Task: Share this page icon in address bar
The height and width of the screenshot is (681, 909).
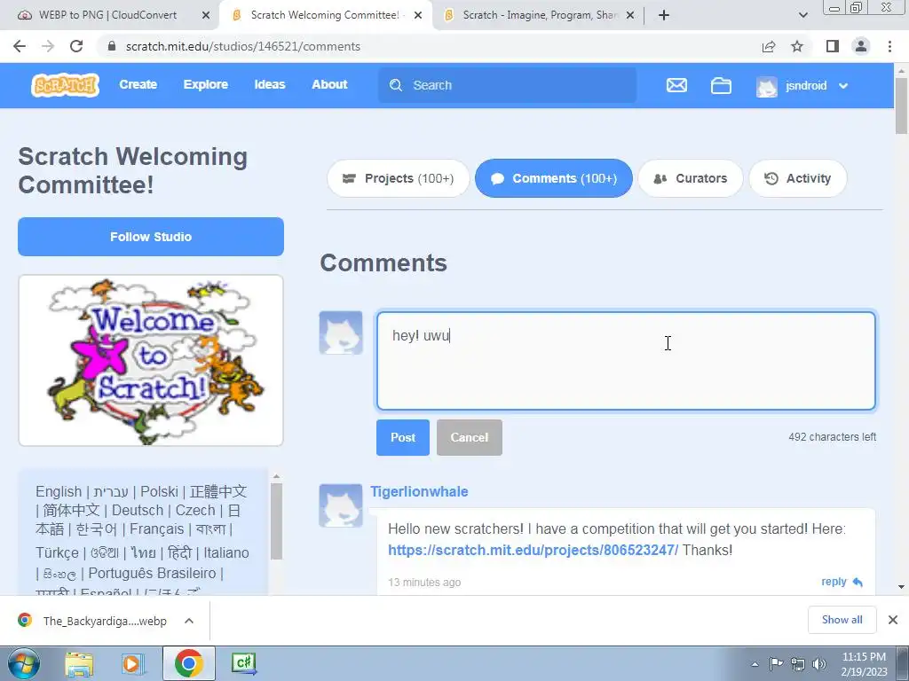Action: [x=769, y=46]
